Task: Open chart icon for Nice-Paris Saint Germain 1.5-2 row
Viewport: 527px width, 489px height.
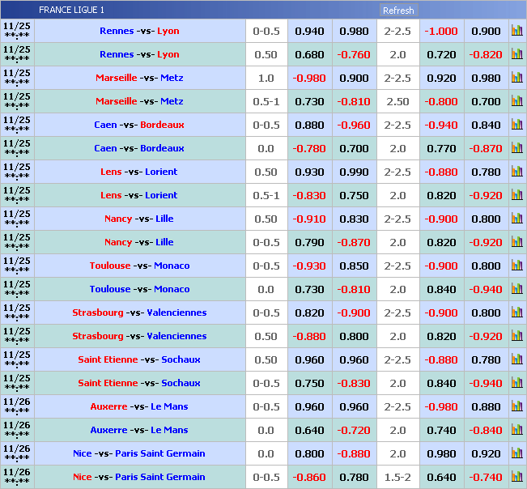Action: [x=516, y=477]
